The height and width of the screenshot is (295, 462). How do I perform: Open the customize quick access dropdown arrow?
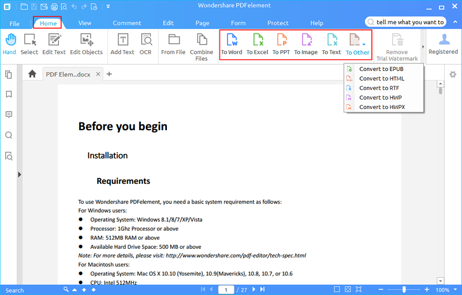108,6
